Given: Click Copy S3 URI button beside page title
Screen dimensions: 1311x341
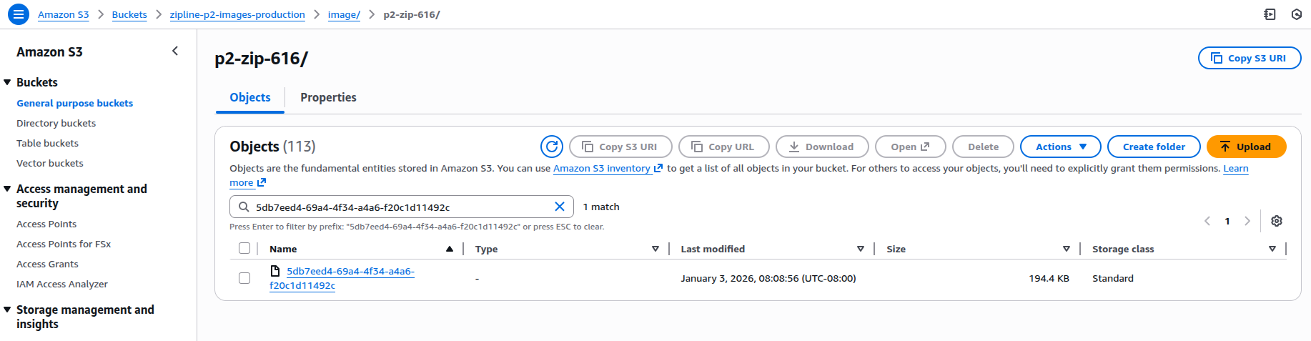Looking at the screenshot, I should (x=1249, y=58).
